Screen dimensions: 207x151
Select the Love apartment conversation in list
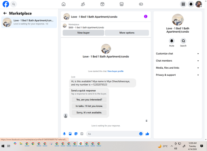pyautogui.click(x=29, y=22)
